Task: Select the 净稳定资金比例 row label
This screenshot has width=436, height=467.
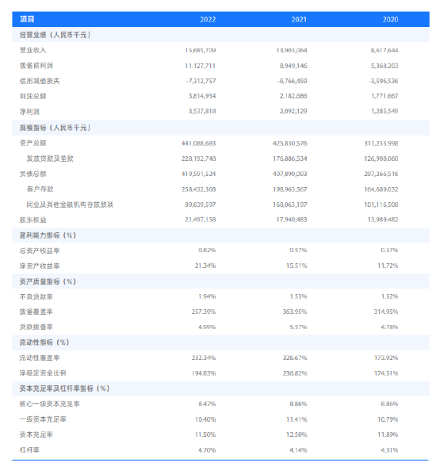Action: 43,373
